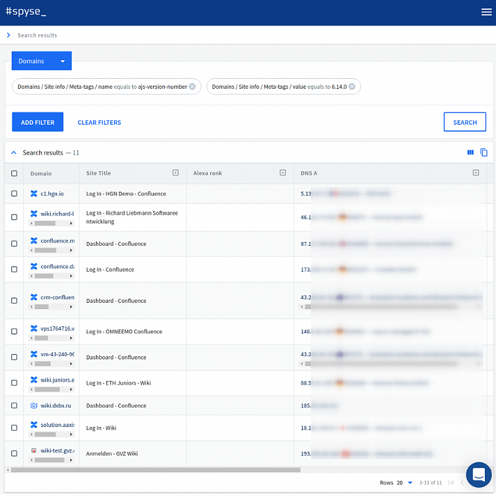
Task: Click the Confluence favicon for confluence.d
Action: pyautogui.click(x=34, y=266)
